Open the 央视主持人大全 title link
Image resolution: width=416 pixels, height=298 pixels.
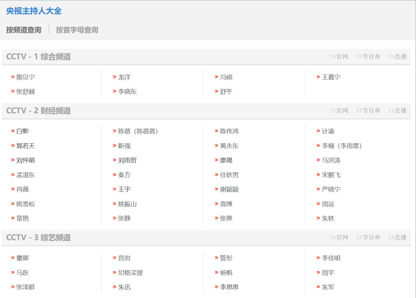click(34, 11)
